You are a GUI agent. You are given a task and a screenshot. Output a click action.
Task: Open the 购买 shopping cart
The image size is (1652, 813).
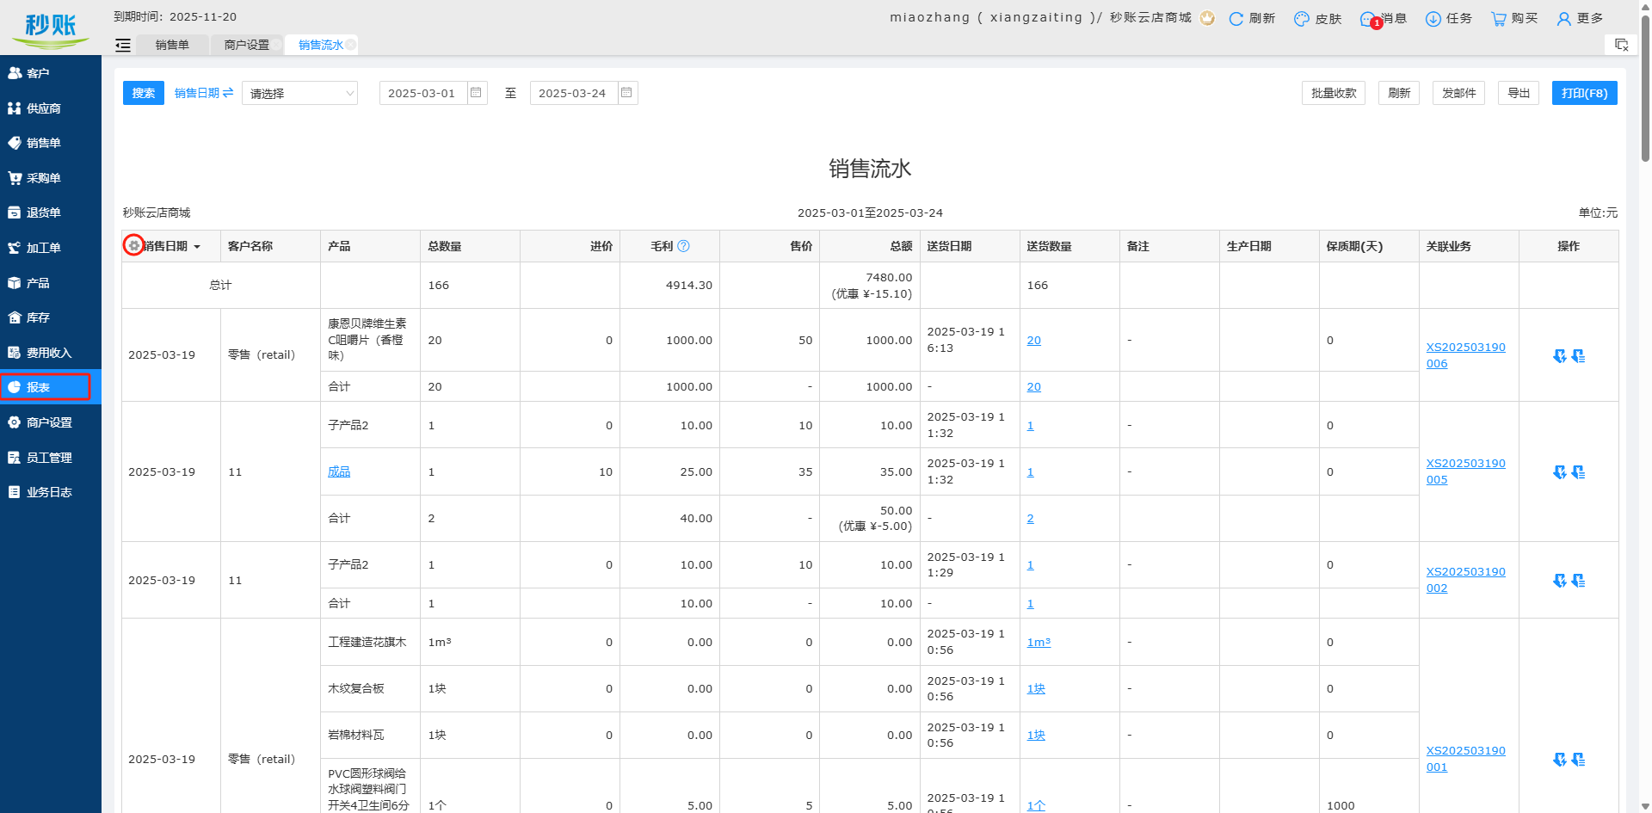coord(1514,18)
